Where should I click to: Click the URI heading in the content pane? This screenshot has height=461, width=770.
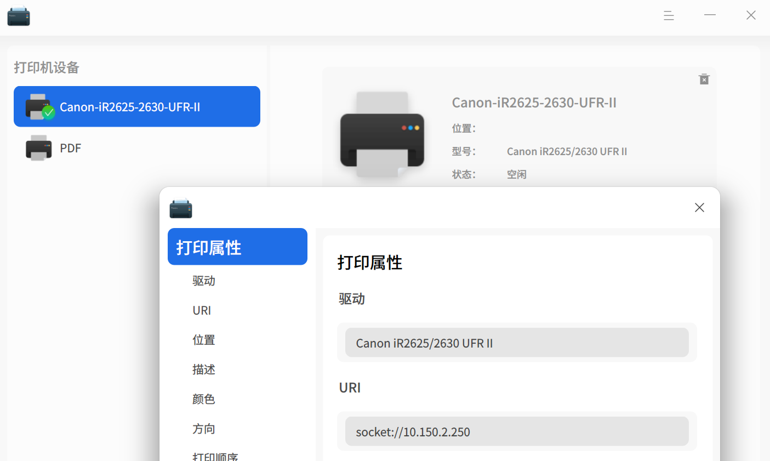[x=350, y=388]
